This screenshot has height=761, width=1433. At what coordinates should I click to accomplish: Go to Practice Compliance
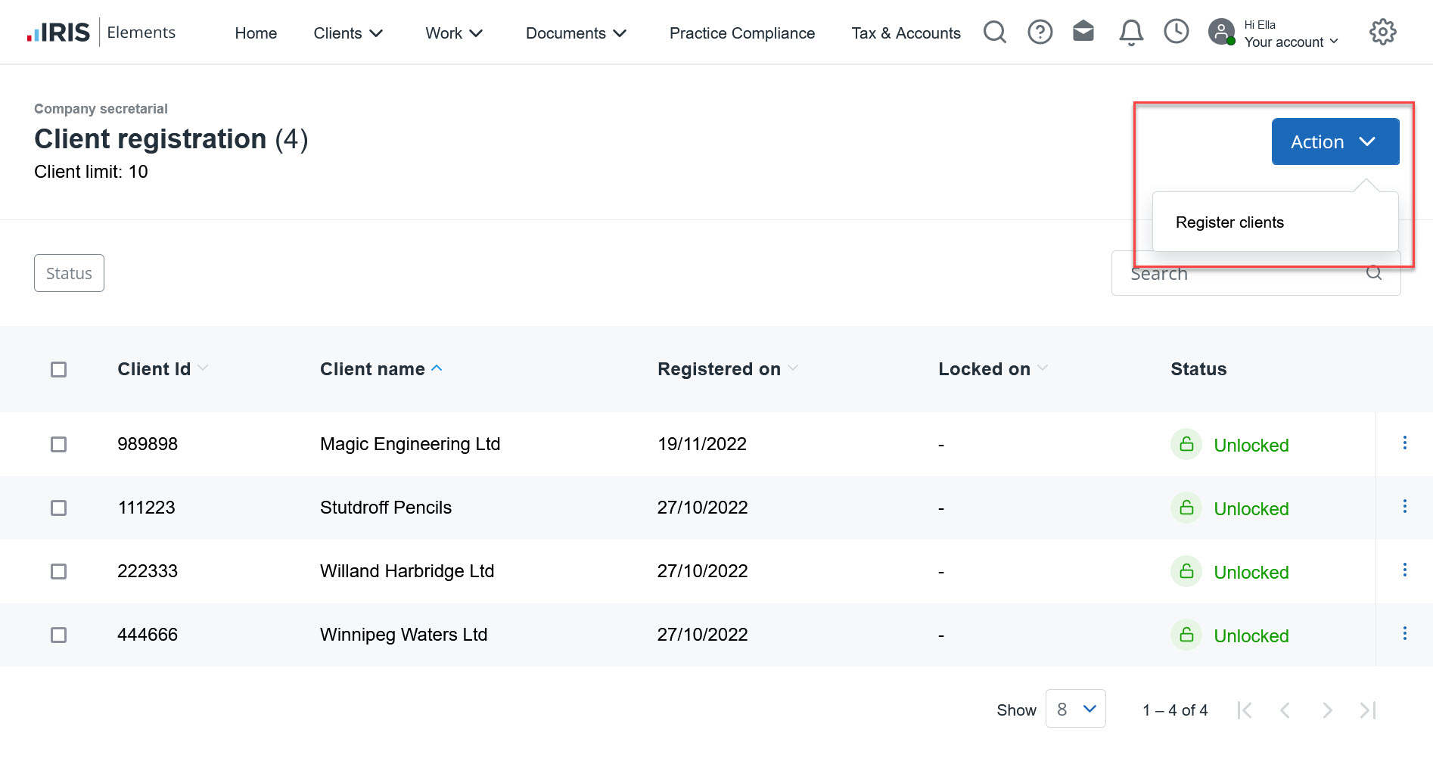coord(741,33)
